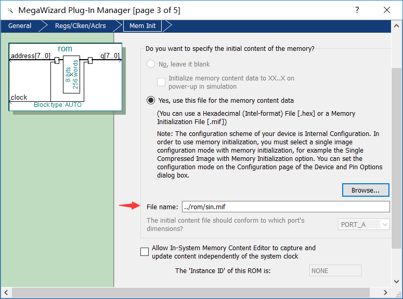The image size is (403, 299).
Task: Open the question mark help button
Action: click(x=357, y=10)
